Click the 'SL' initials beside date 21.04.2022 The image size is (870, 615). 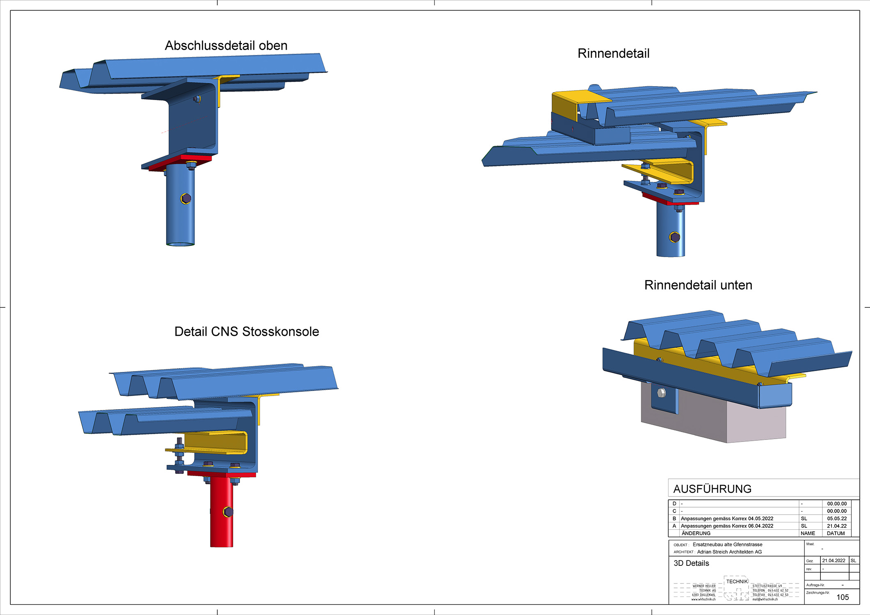[853, 560]
